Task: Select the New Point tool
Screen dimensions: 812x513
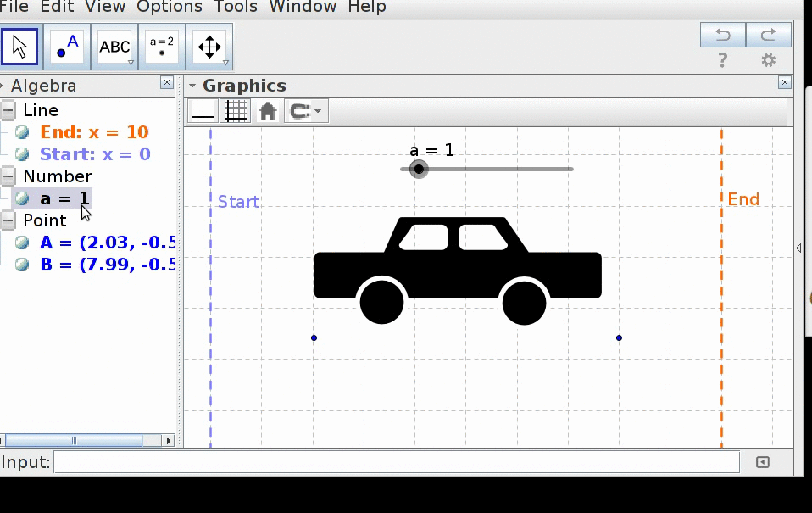Action: [x=67, y=47]
